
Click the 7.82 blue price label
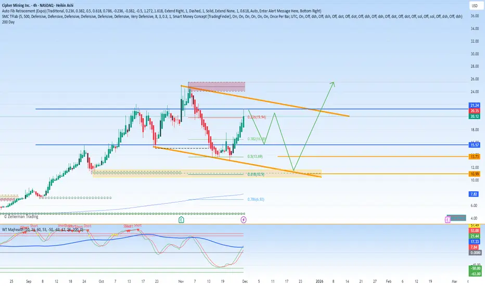(474, 194)
